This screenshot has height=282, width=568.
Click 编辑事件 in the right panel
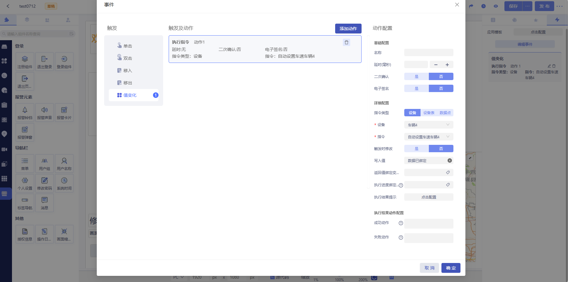click(x=525, y=44)
